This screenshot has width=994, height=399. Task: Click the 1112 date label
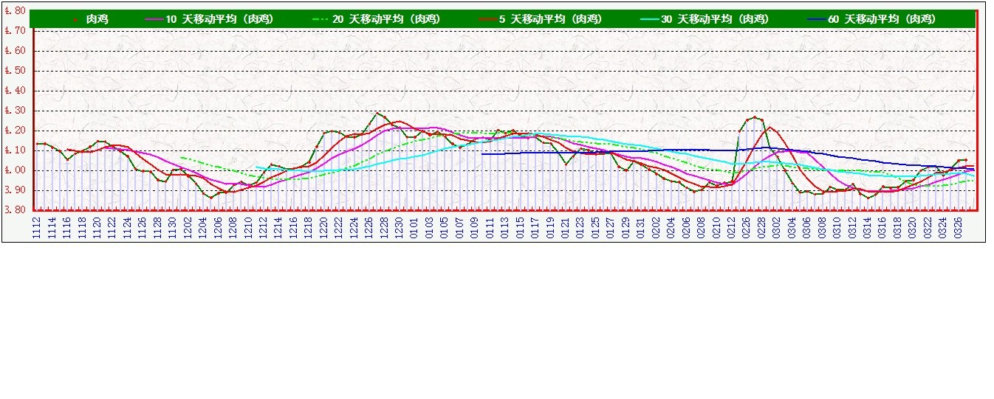pyautogui.click(x=37, y=226)
